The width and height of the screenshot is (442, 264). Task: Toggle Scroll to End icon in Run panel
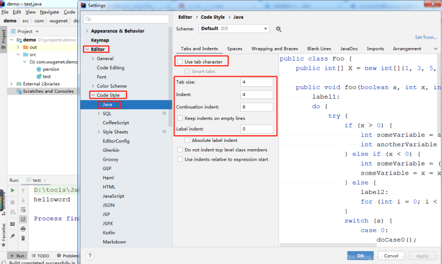[x=23, y=219]
